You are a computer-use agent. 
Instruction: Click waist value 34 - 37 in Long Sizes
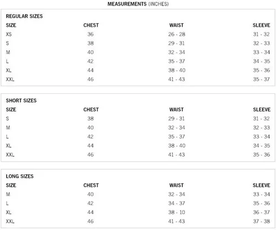177,204
